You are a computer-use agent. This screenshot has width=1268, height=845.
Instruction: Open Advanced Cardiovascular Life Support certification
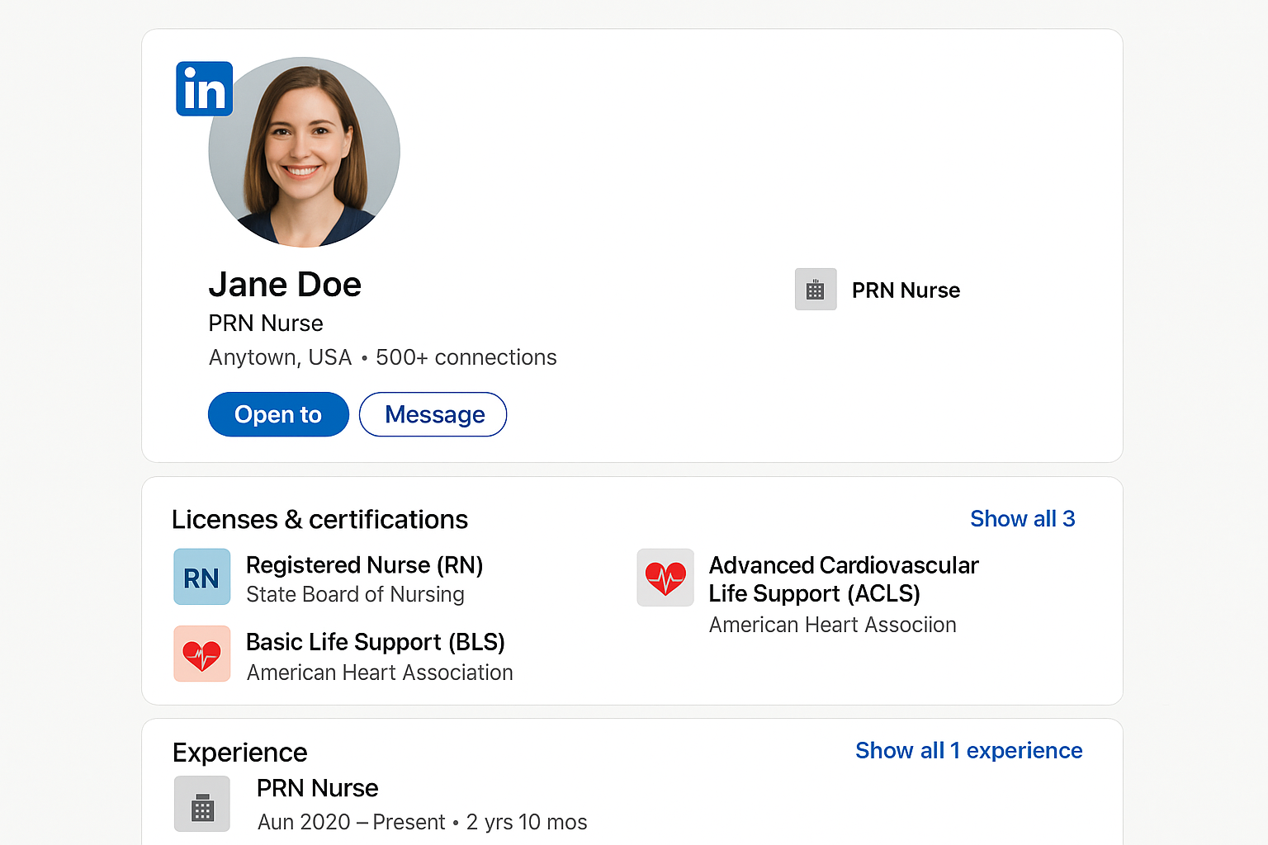click(844, 579)
